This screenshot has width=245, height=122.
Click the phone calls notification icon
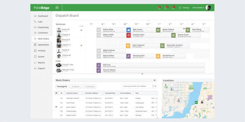coord(158,8)
